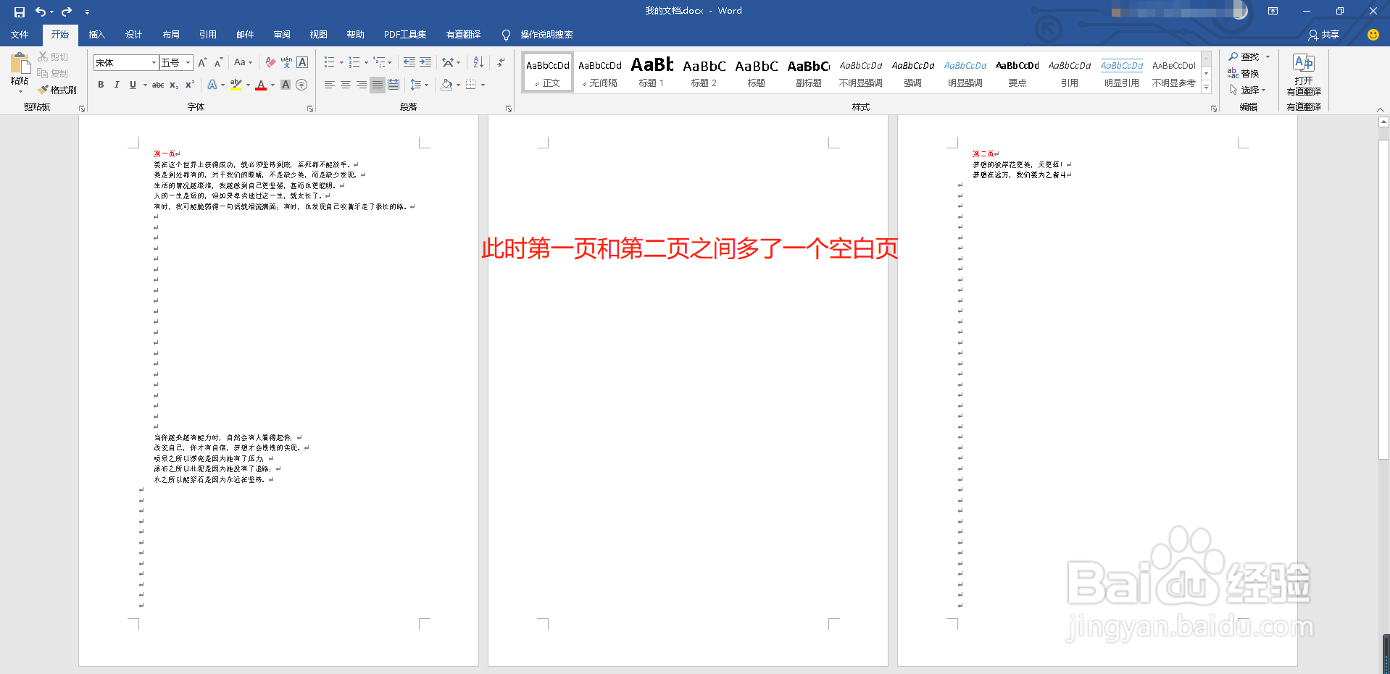Expand the font color dropdown arrow
The height and width of the screenshot is (674, 1390).
271,85
